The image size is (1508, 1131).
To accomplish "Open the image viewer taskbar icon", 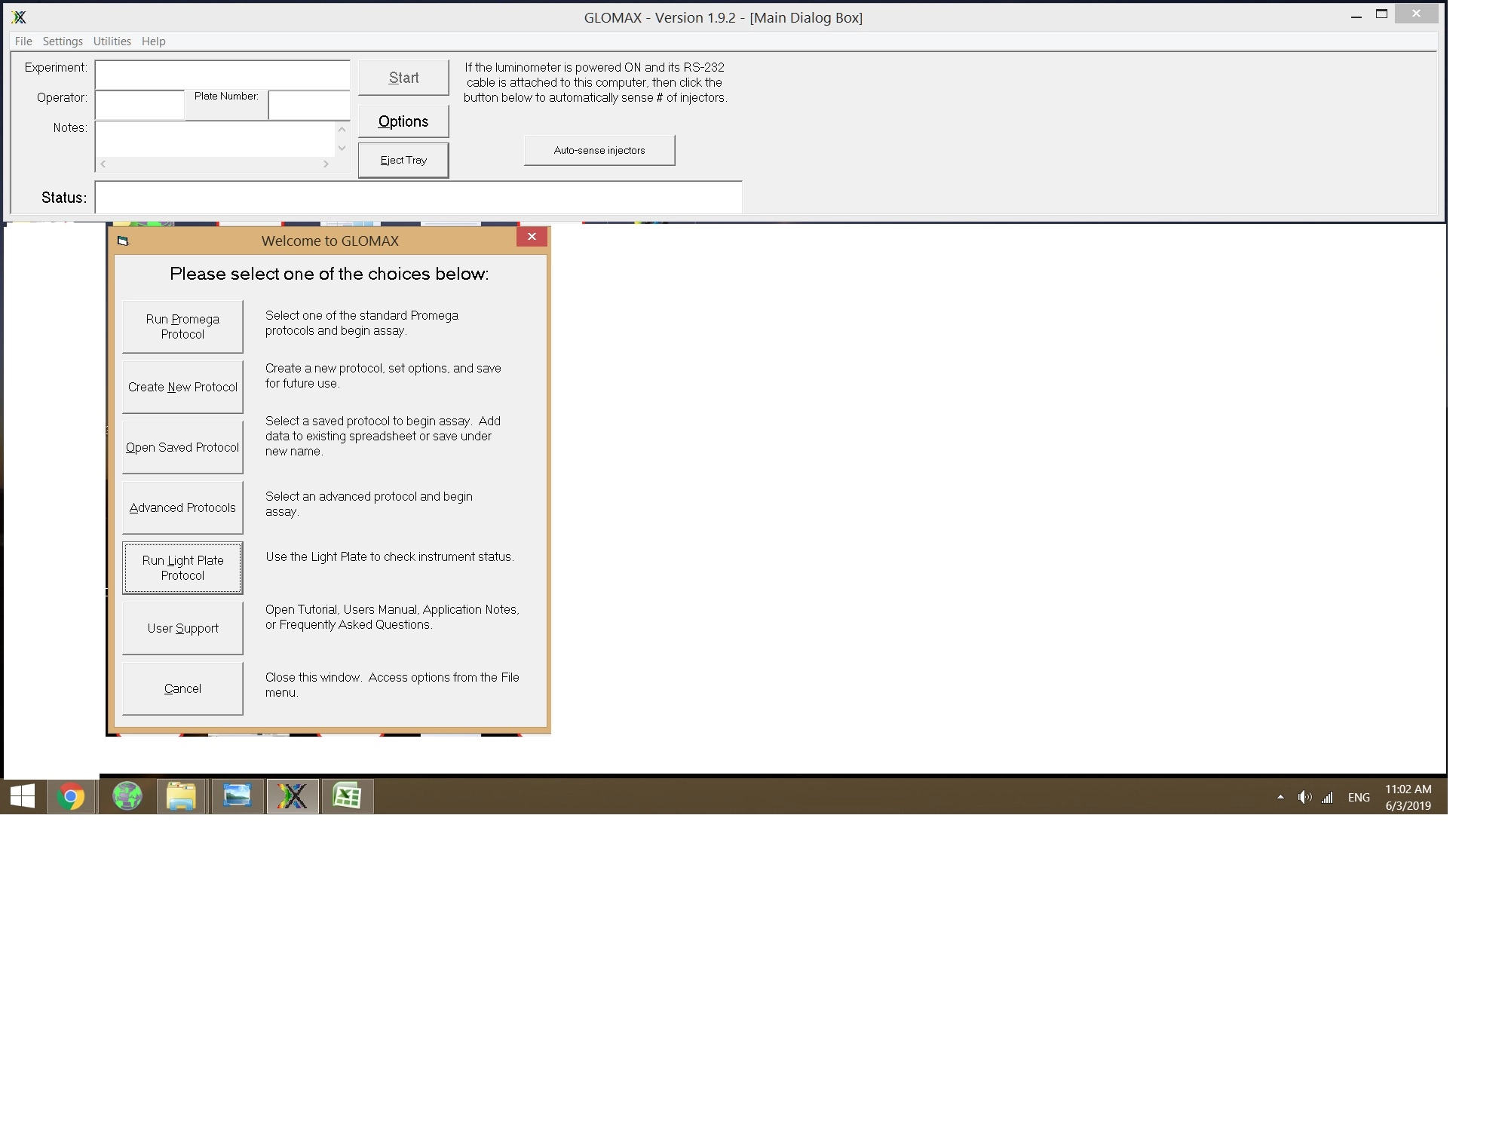I will pyautogui.click(x=237, y=796).
